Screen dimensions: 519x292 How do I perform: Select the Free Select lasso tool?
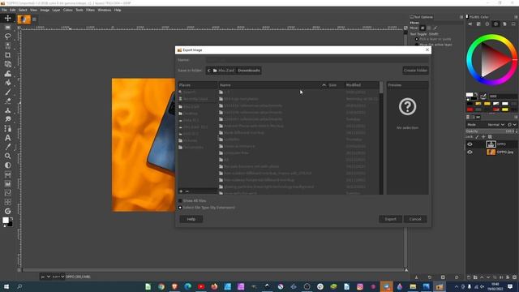click(7, 36)
